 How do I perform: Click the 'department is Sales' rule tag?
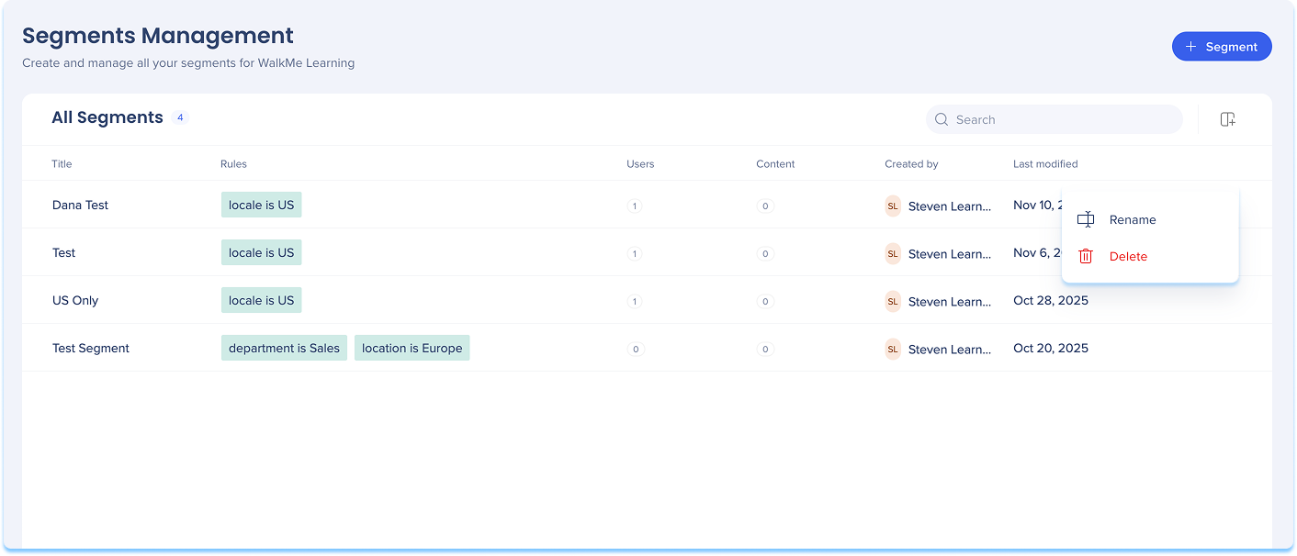point(284,348)
